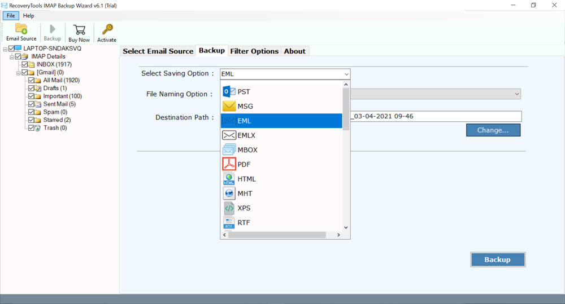Click the Activate key icon
This screenshot has width=565, height=304.
[x=107, y=29]
